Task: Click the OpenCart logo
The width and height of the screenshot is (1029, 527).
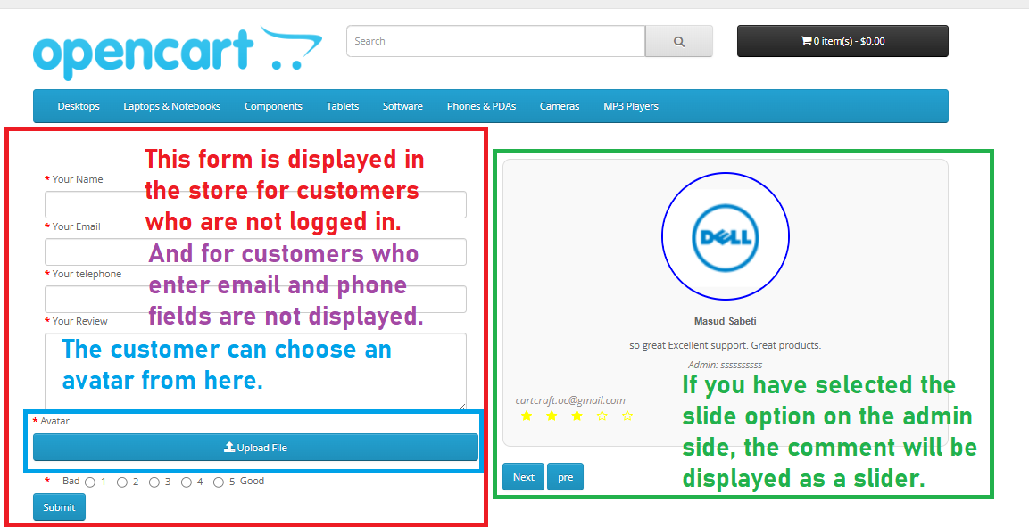Action: pyautogui.click(x=177, y=54)
